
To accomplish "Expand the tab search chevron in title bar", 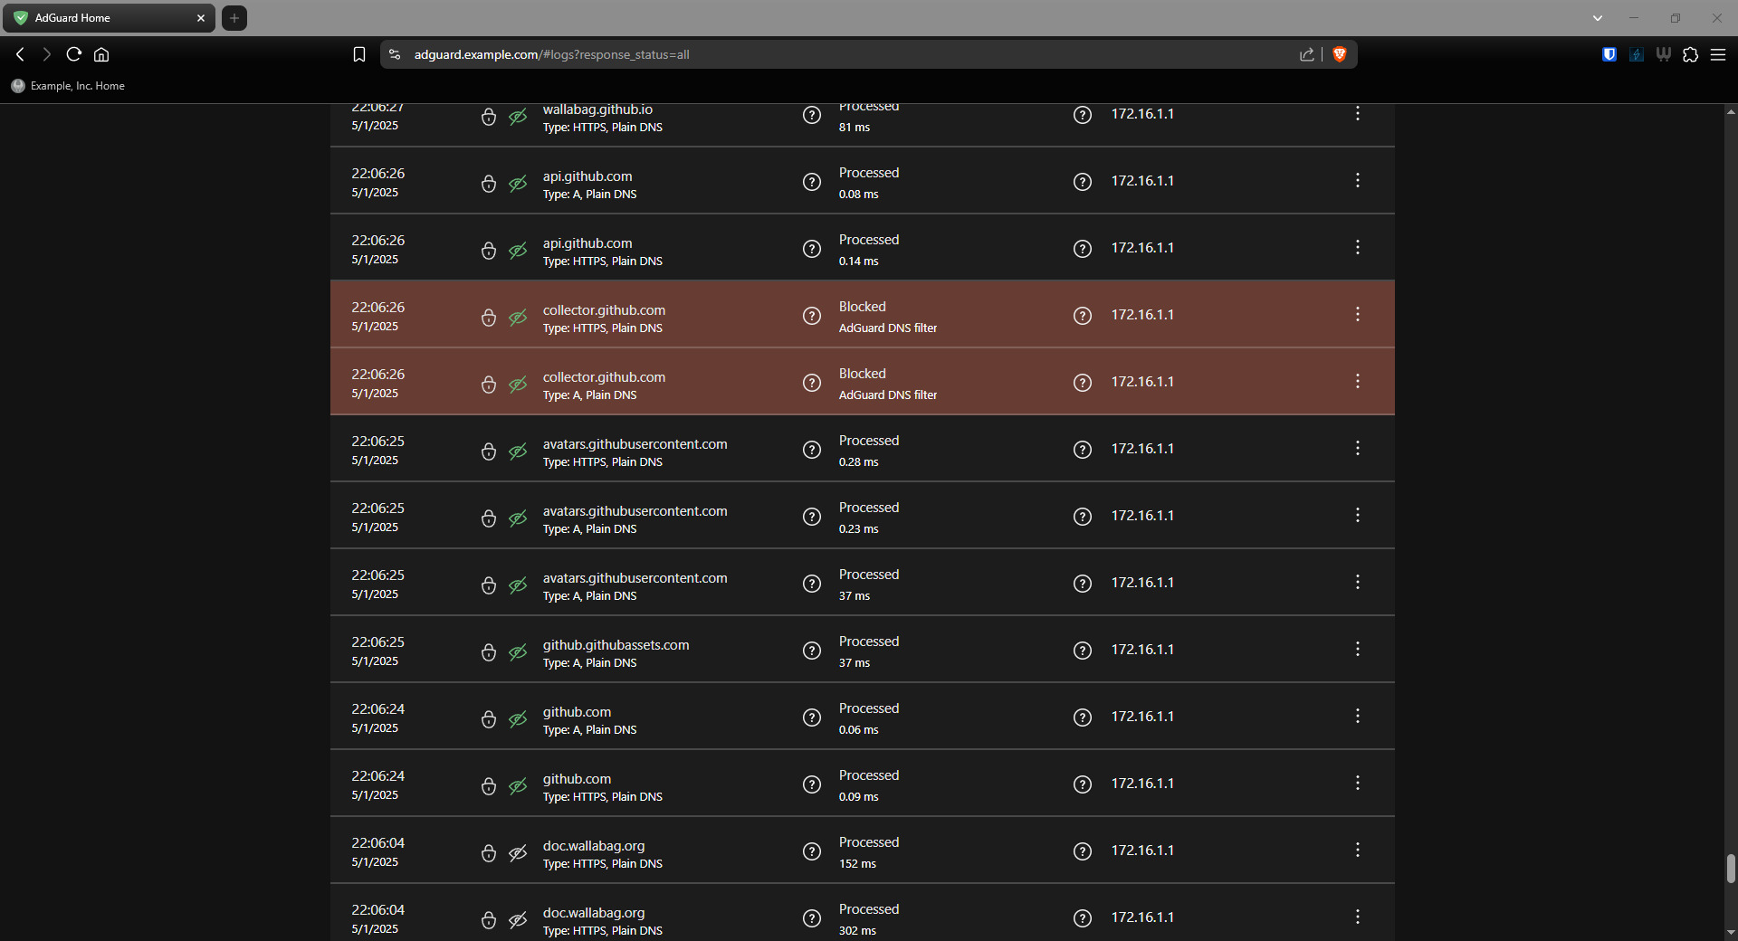I will click(1598, 18).
